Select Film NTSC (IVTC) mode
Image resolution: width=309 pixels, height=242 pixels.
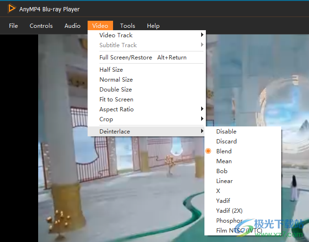click(243, 230)
